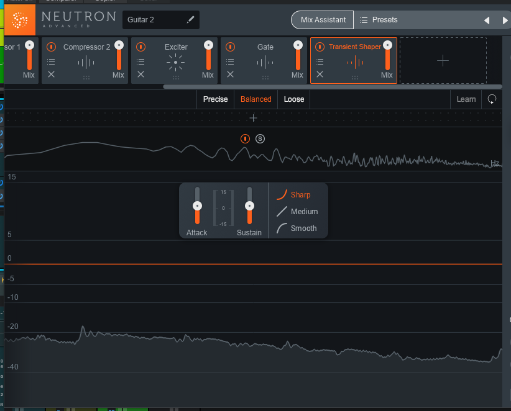Viewport: 511px width, 411px height.
Task: Adjust the Gate Mix slider
Action: [298, 55]
